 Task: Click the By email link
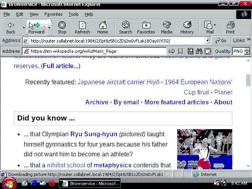point(126,102)
